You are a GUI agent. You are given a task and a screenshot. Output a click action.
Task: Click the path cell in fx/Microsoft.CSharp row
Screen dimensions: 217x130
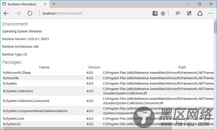158,73
